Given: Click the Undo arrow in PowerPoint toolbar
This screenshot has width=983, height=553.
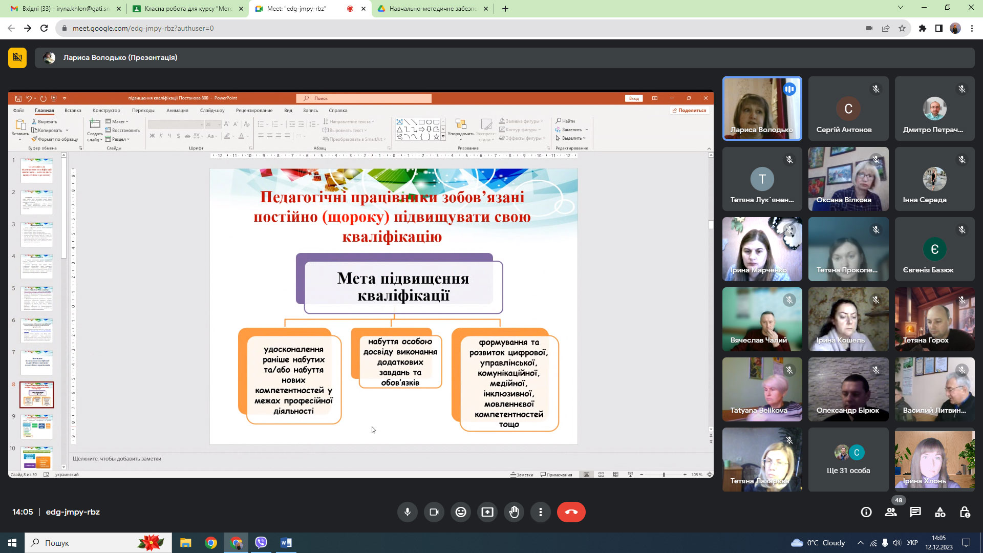Looking at the screenshot, I should point(29,98).
